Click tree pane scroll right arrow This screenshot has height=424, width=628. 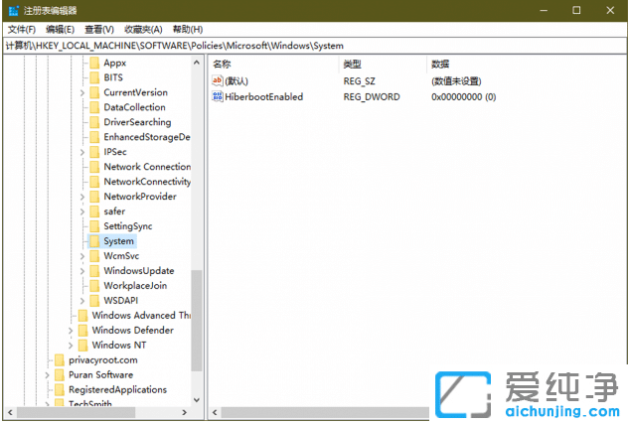pyautogui.click(x=184, y=412)
